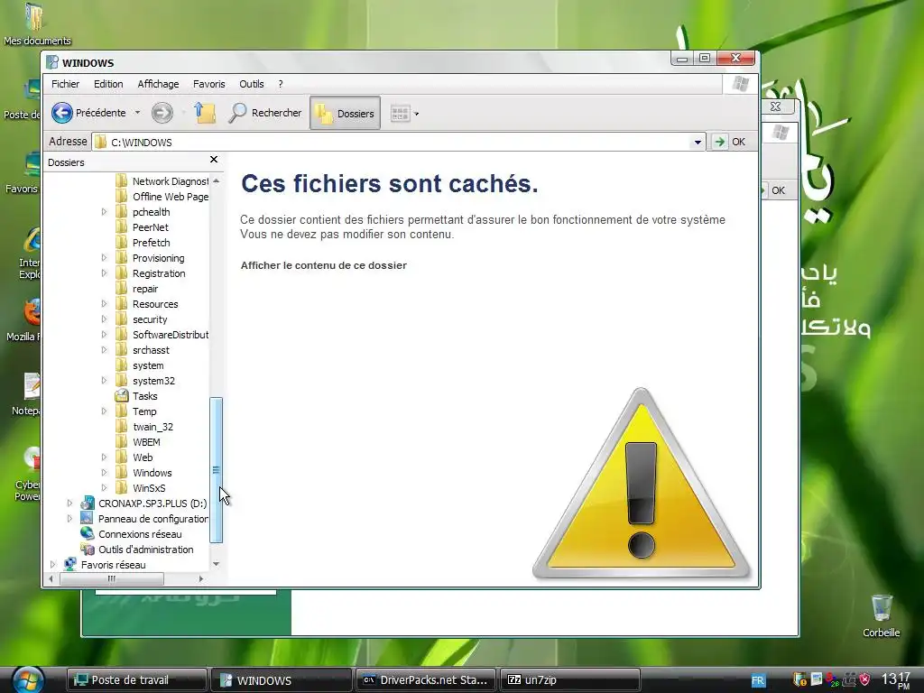The width and height of the screenshot is (924, 693).
Task: Expand the Temp folder
Action: [x=104, y=411]
